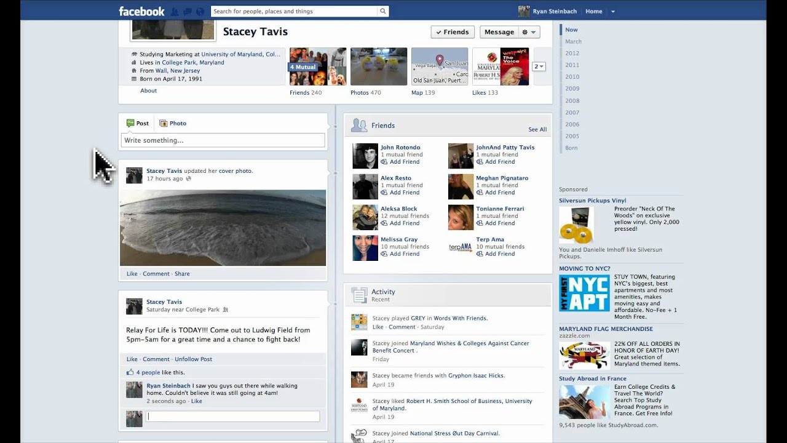This screenshot has width=787, height=443.
Task: Click the Friends status button
Action: 452,32
